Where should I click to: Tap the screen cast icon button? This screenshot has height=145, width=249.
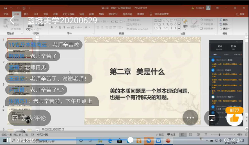212,118
